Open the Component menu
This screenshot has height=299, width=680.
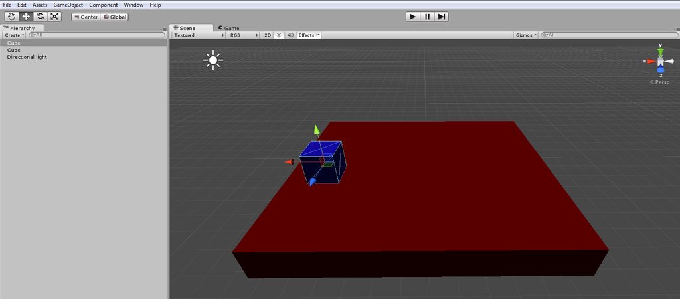pos(103,5)
